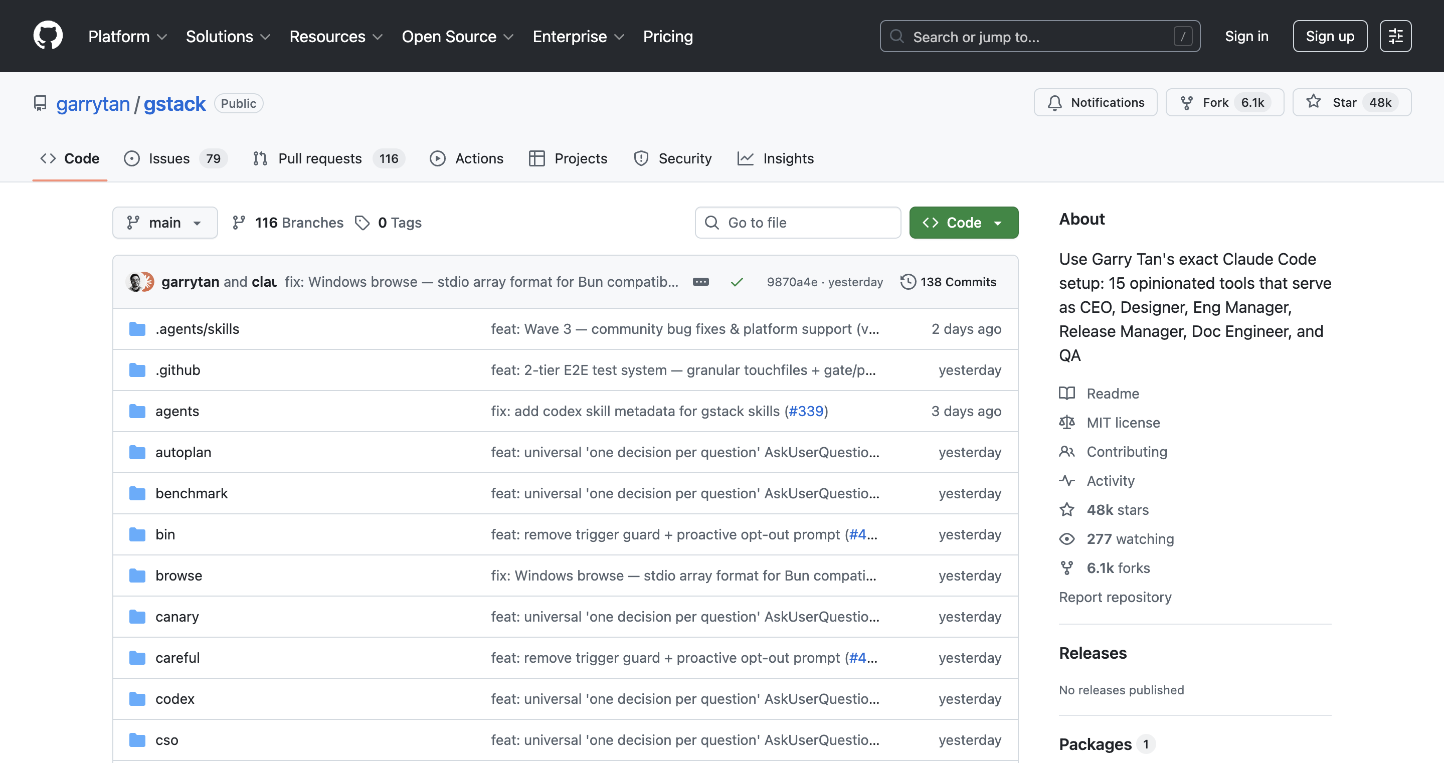Image resolution: width=1444 pixels, height=763 pixels.
Task: Click the Go to file field
Action: tap(798, 223)
